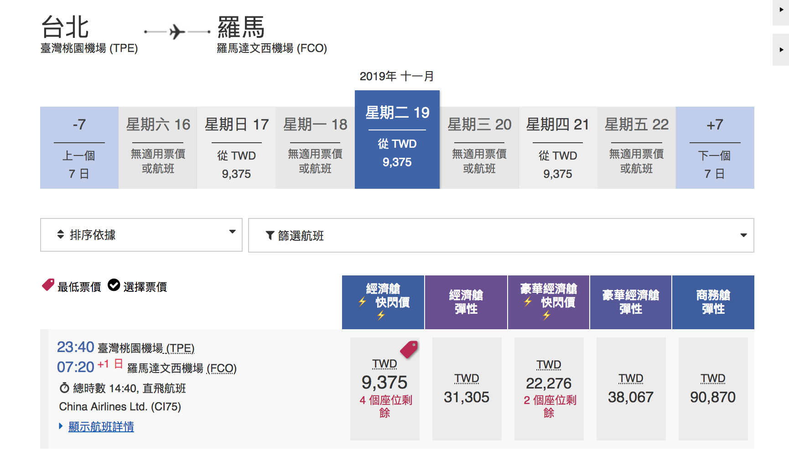Click departure time 23:40

[75, 347]
